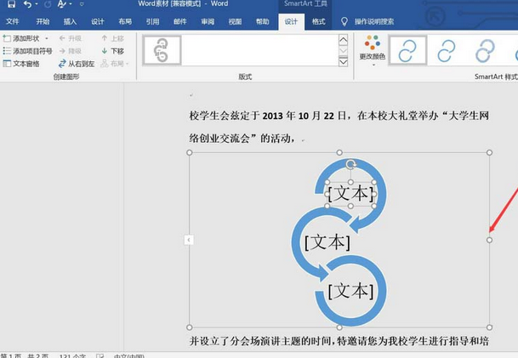Viewport: 518px width, 358px height.
Task: Click the Save icon in quick access toolbar
Action: tap(11, 5)
